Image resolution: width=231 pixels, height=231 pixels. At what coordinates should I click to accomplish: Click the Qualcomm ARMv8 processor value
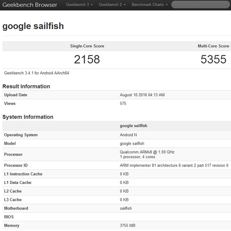[147, 152]
